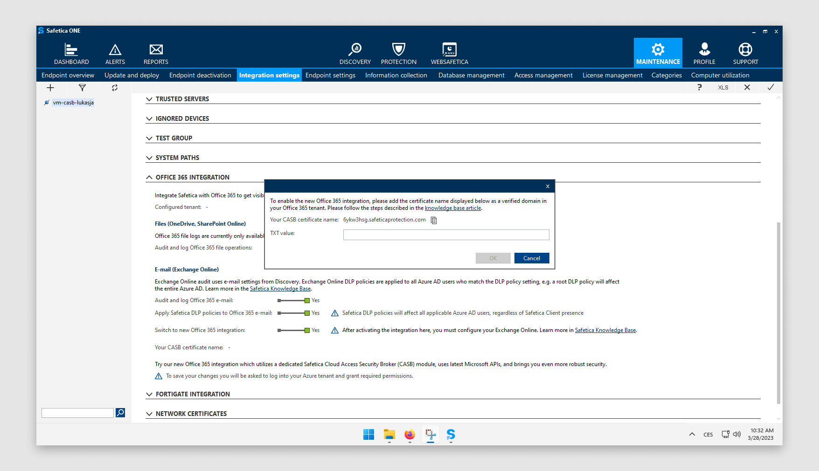Focus the TXT value input field
The width and height of the screenshot is (819, 471).
[446, 235]
